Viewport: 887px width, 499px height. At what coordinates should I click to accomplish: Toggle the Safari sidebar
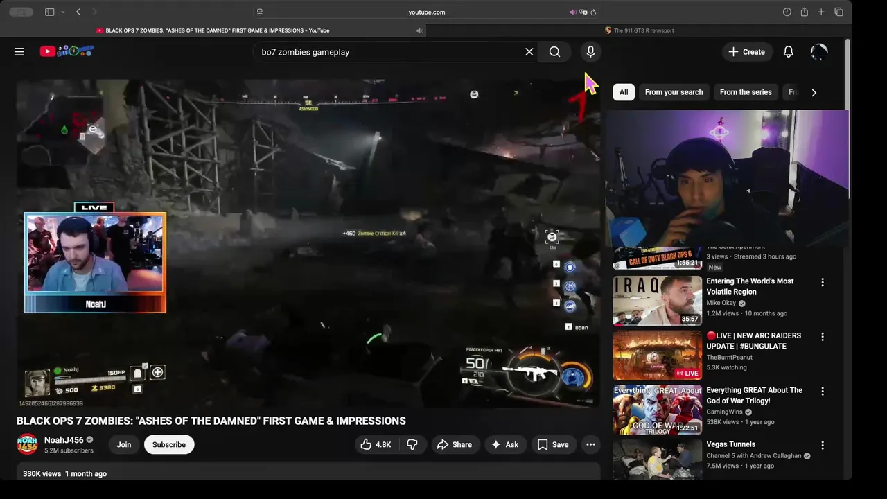tap(49, 12)
